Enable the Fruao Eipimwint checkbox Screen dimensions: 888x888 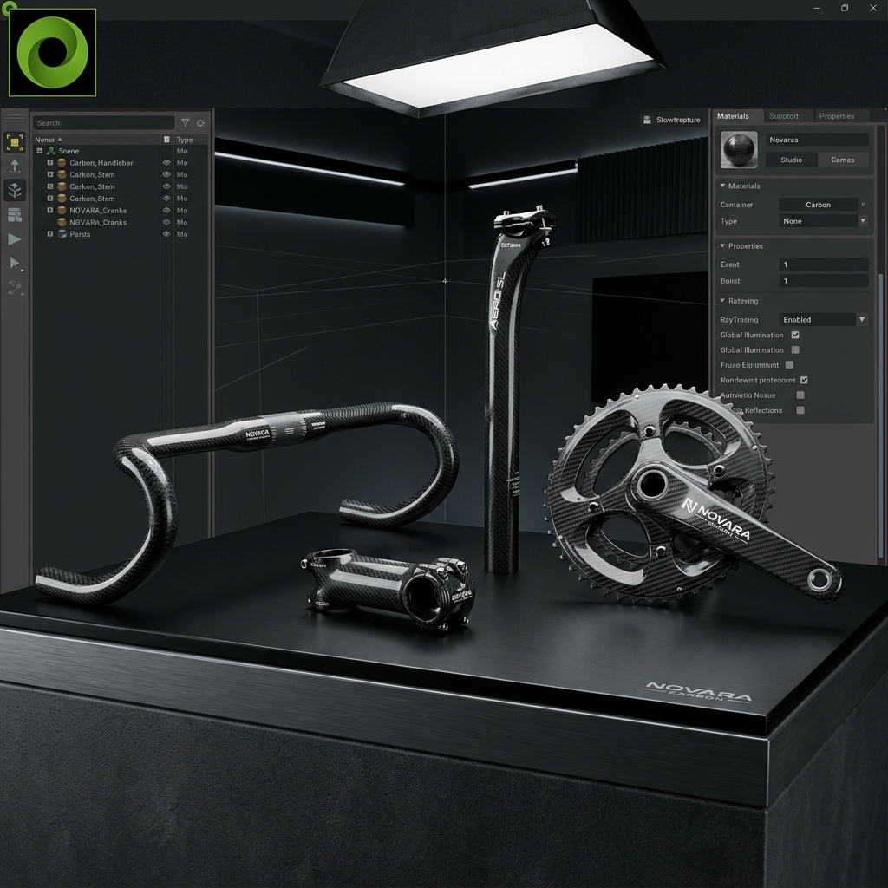(789, 365)
